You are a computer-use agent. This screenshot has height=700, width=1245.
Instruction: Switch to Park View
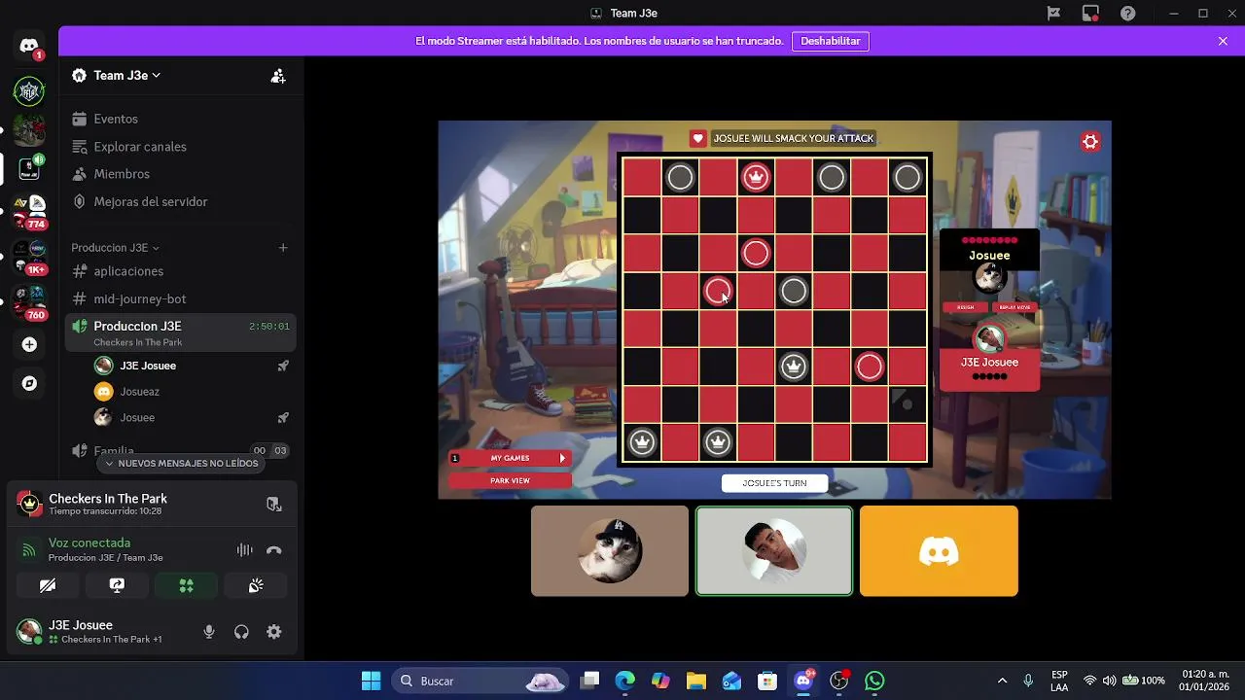point(510,480)
